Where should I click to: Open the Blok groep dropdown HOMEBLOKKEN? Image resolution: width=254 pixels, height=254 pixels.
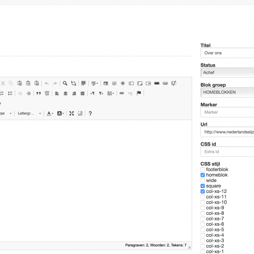[x=227, y=92]
